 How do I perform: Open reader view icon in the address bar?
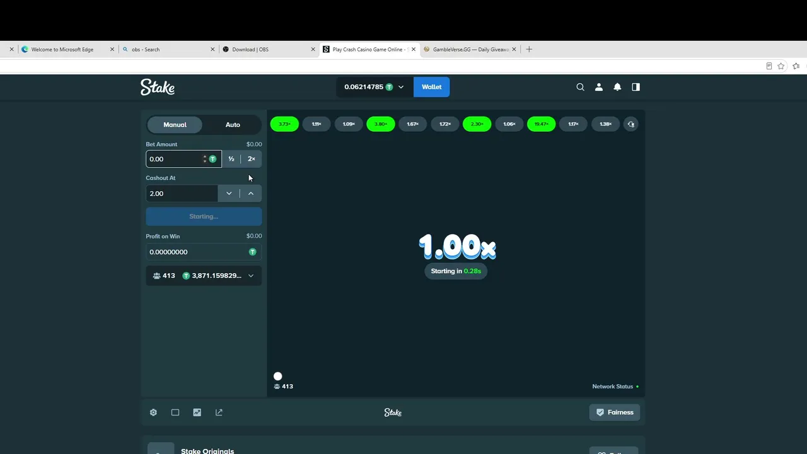[769, 66]
